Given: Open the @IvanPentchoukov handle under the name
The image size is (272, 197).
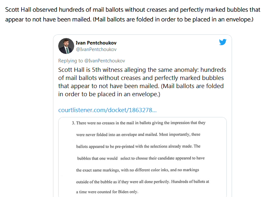Looking at the screenshot, I should pyautogui.click(x=96, y=49).
